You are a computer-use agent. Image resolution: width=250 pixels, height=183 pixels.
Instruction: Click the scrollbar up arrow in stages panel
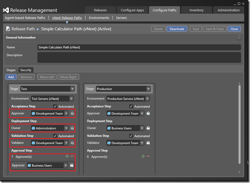coord(239,83)
